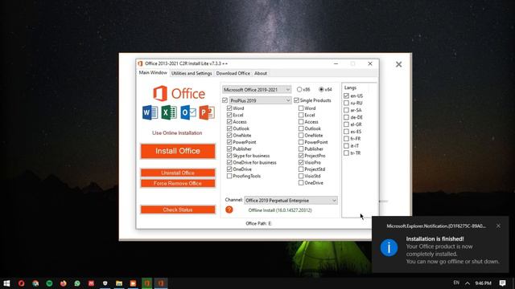The width and height of the screenshot is (515, 289).
Task: Click the Use Online Installation text
Action: [x=177, y=133]
